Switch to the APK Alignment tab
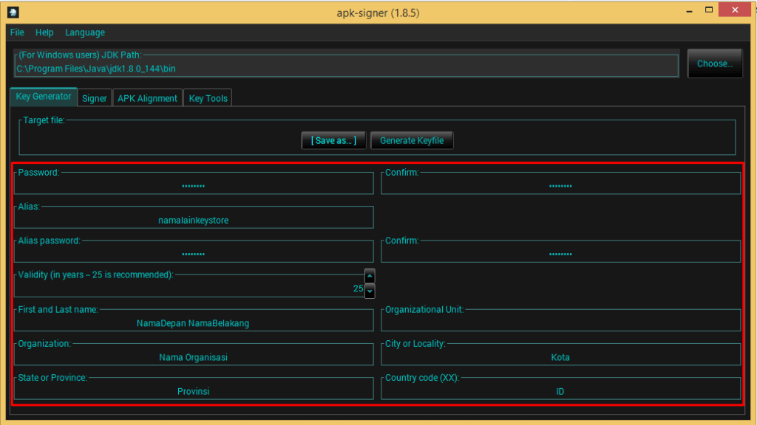 (x=147, y=98)
